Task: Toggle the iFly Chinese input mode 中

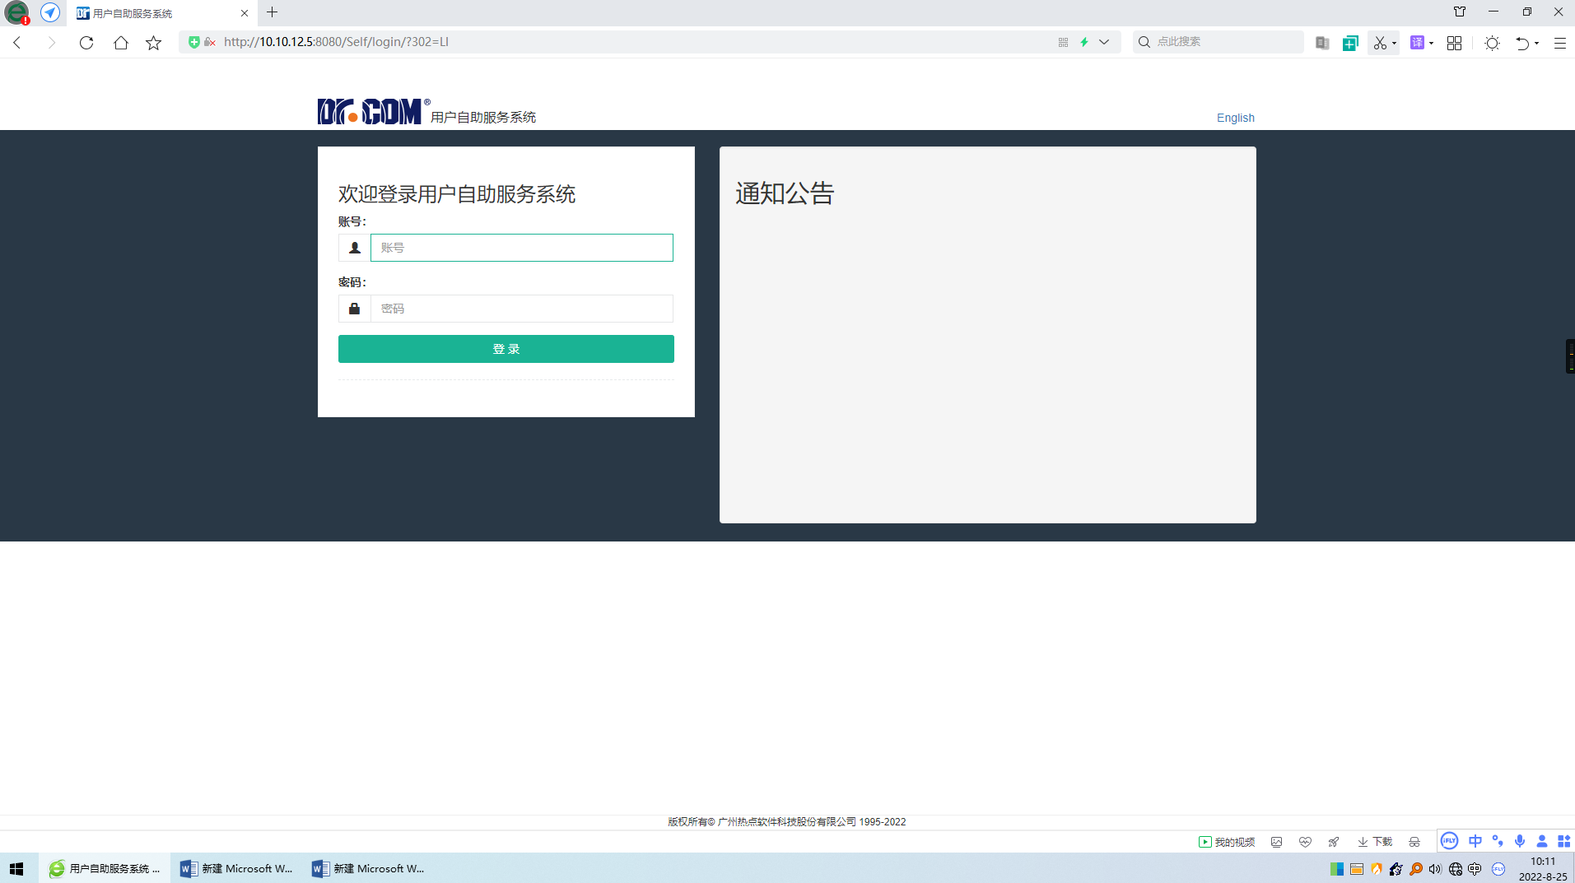Action: click(1475, 841)
